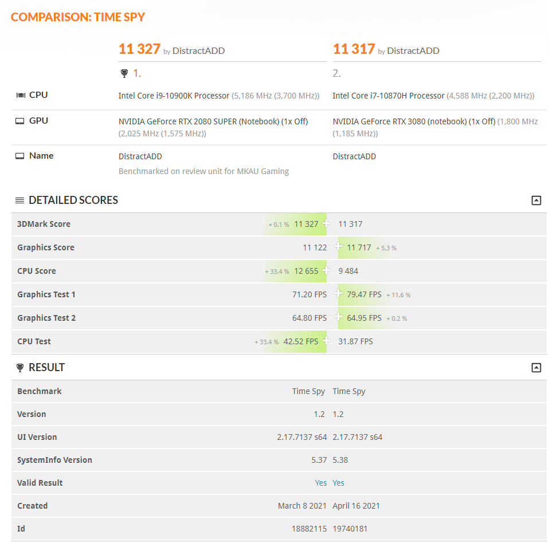Click the trophy icon beside Result heading
Image resolution: width=549 pixels, height=543 pixels.
tap(20, 368)
